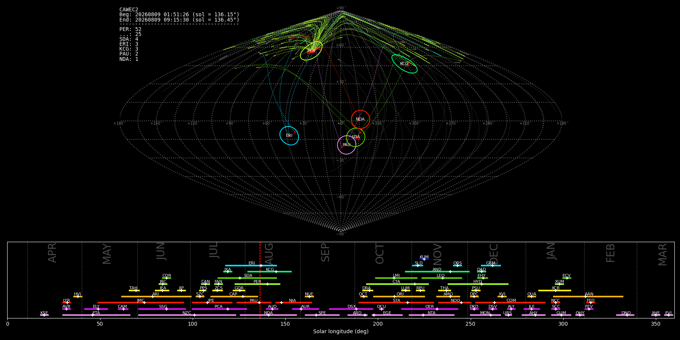Viewport: 680px width, 340px height.
Task: Click the SDA green radiant circle
Action: tap(355, 137)
